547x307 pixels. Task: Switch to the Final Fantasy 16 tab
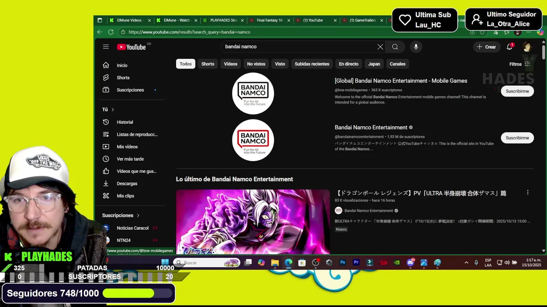coord(269,20)
